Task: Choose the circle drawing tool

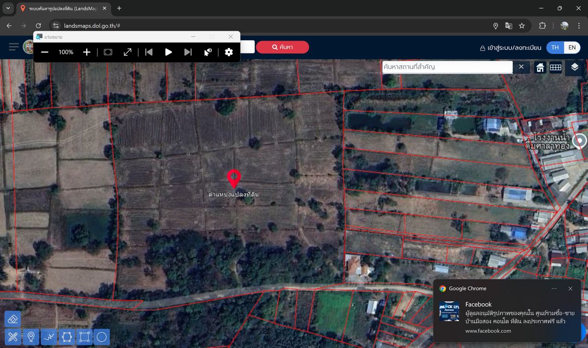Action: point(101,337)
